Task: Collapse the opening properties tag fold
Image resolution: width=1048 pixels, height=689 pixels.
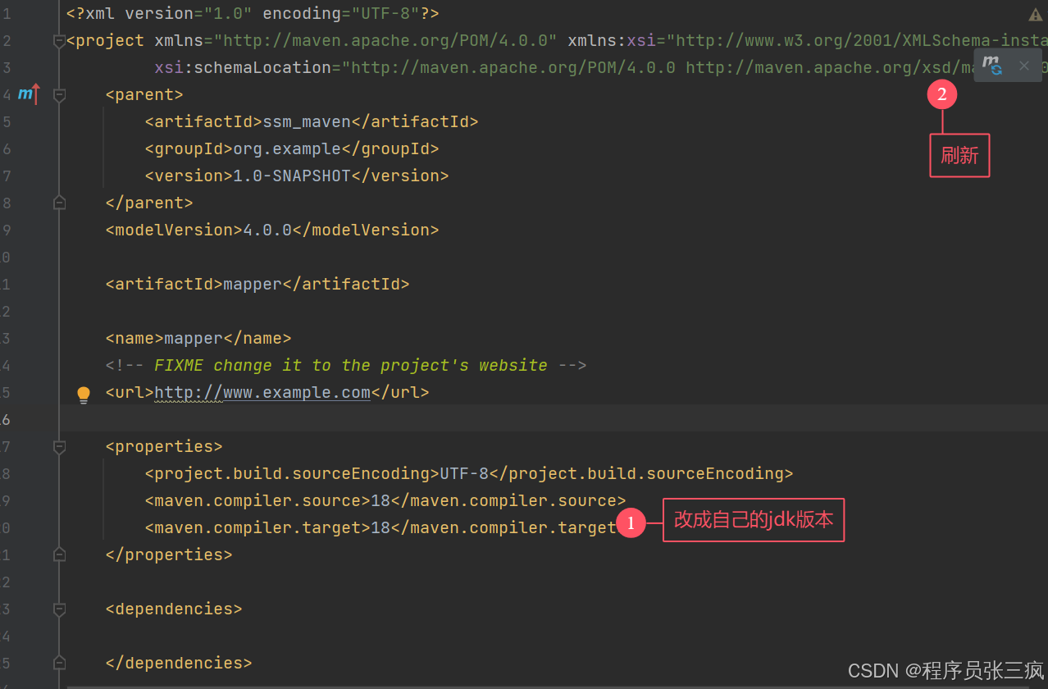Action: coord(59,447)
